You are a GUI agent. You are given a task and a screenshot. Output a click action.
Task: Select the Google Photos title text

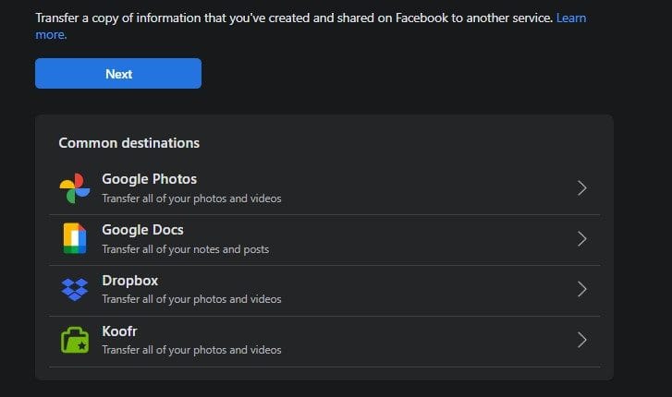(x=149, y=179)
